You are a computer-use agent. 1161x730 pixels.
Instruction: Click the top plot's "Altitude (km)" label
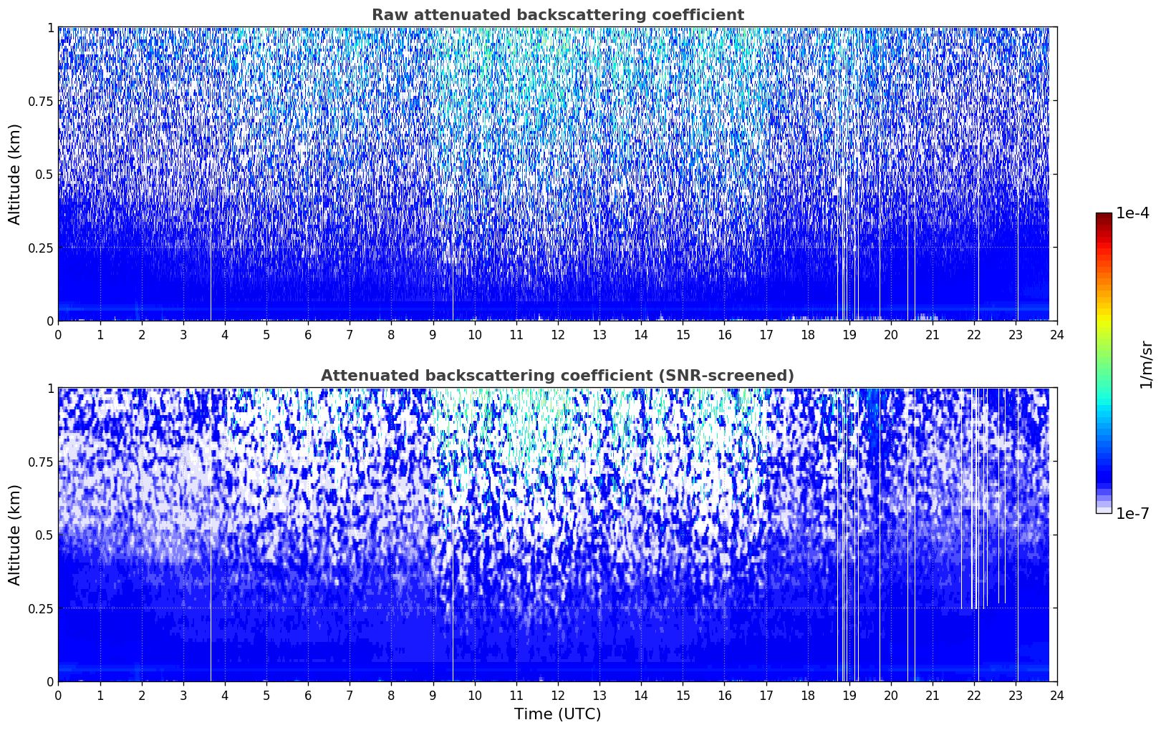[x=15, y=174]
